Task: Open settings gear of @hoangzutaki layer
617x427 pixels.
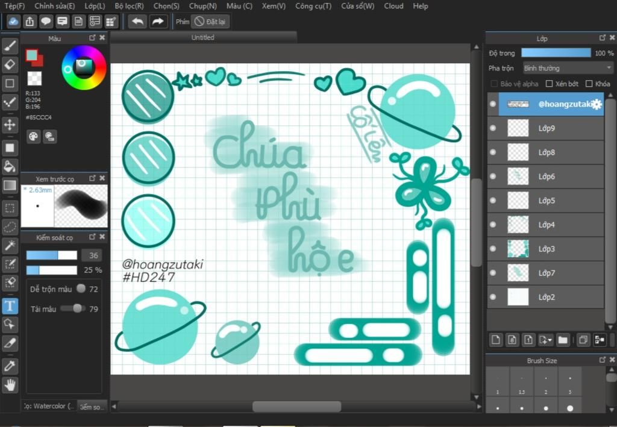Action: pyautogui.click(x=597, y=104)
